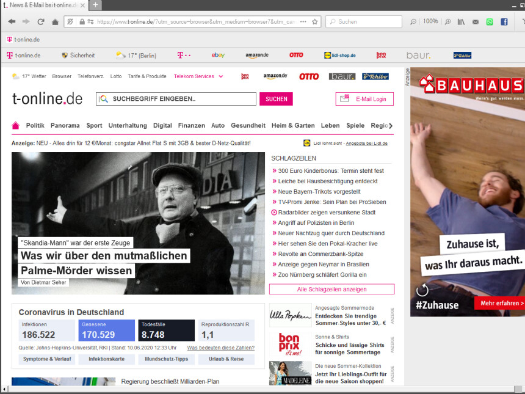Click the mail envelope icon in toolbar
Screen dimensions: 525x394
point(476,21)
